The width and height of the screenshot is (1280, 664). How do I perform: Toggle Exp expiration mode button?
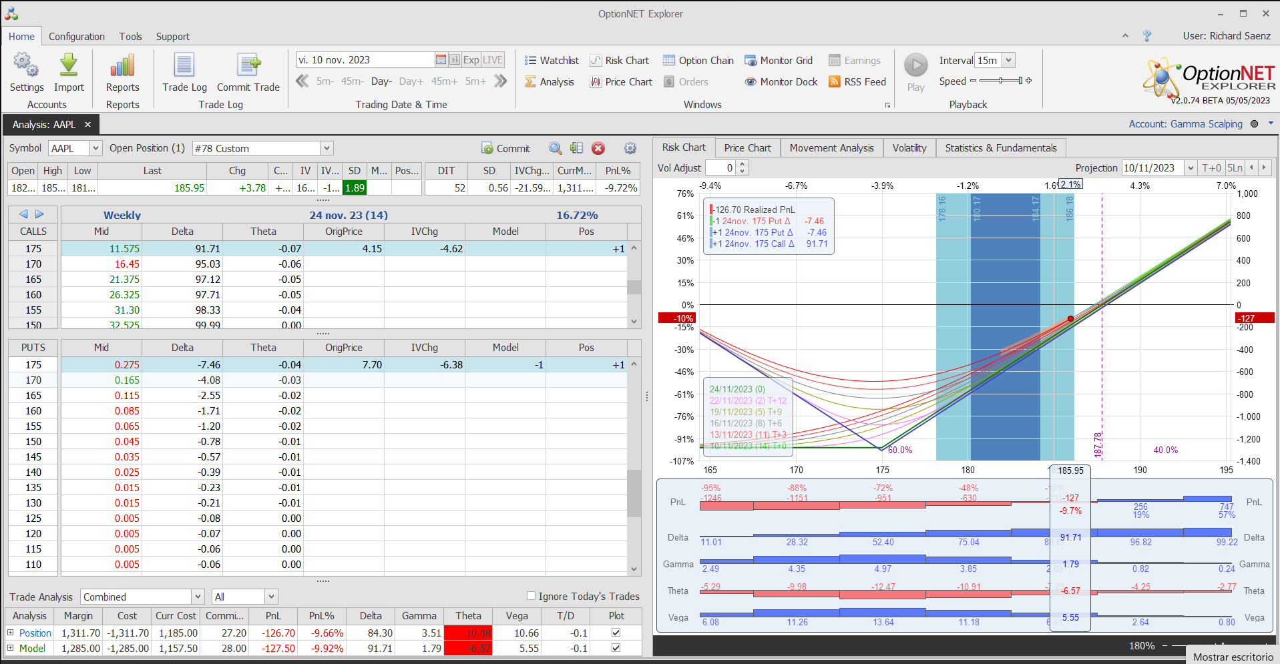pyautogui.click(x=471, y=60)
